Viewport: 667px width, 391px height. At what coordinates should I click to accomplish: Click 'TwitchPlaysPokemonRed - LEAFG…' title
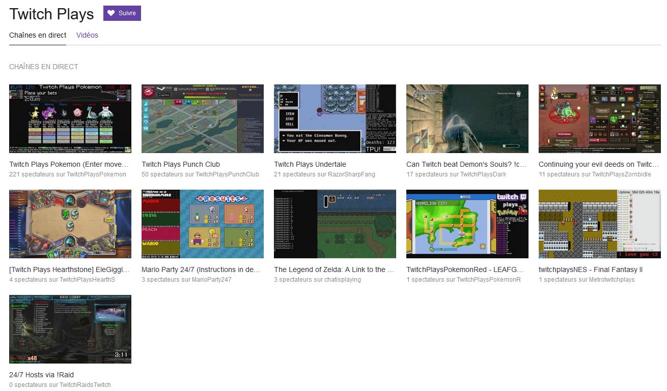pos(464,269)
